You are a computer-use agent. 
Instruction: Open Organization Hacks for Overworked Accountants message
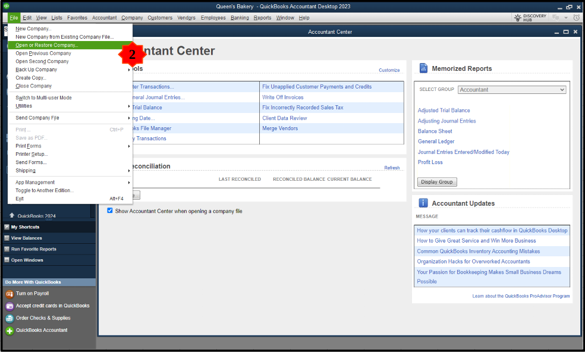click(473, 262)
